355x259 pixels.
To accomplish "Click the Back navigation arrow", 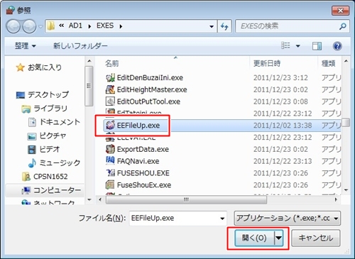I will [13, 26].
